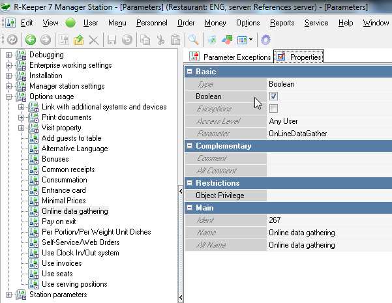The height and width of the screenshot is (303, 392).
Task: Select Per Portion/Per Weight Unit Dishes
Action: [97, 232]
